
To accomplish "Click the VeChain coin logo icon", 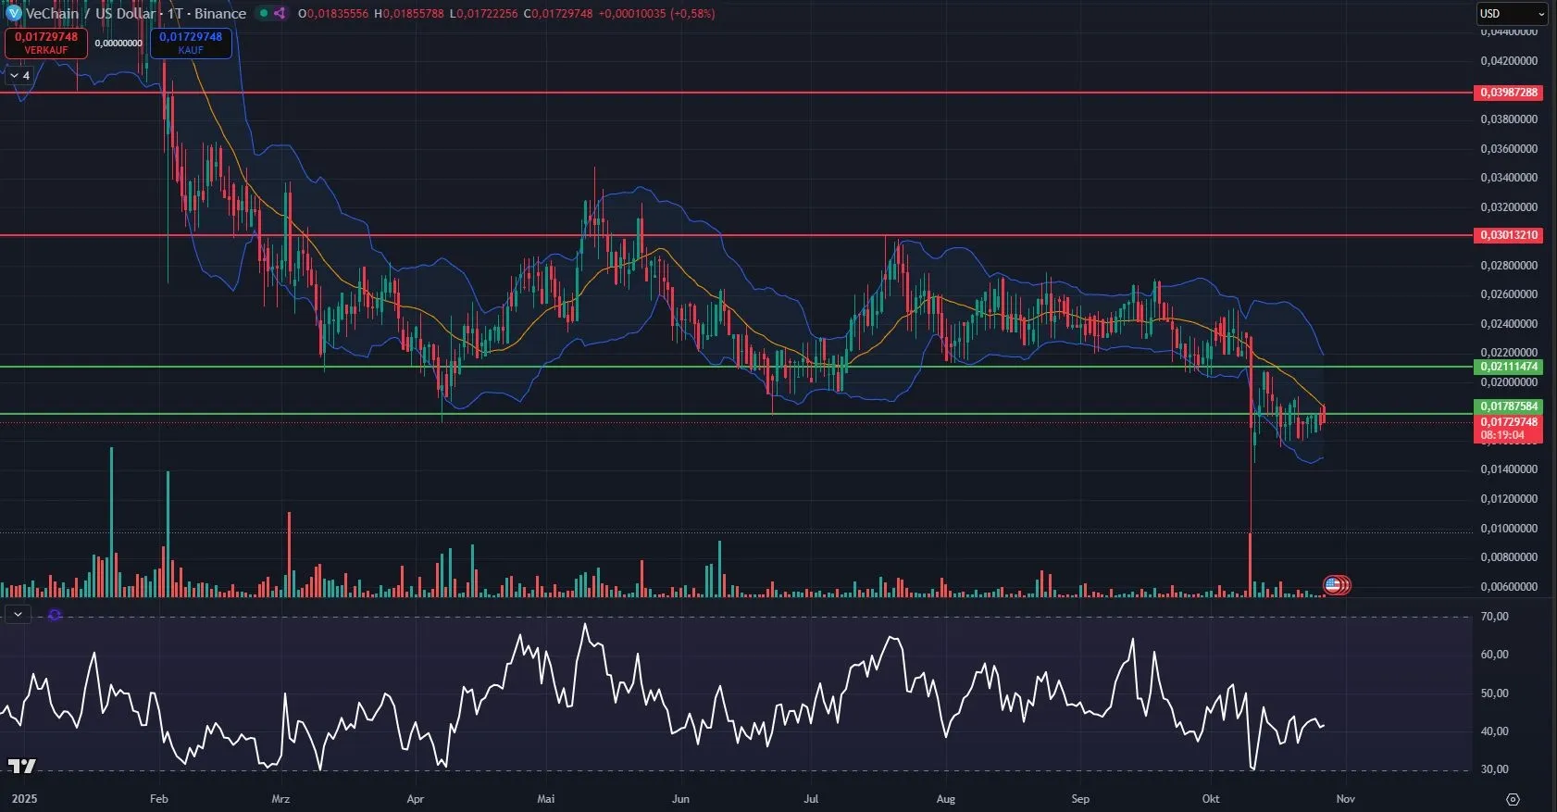I will [13, 13].
